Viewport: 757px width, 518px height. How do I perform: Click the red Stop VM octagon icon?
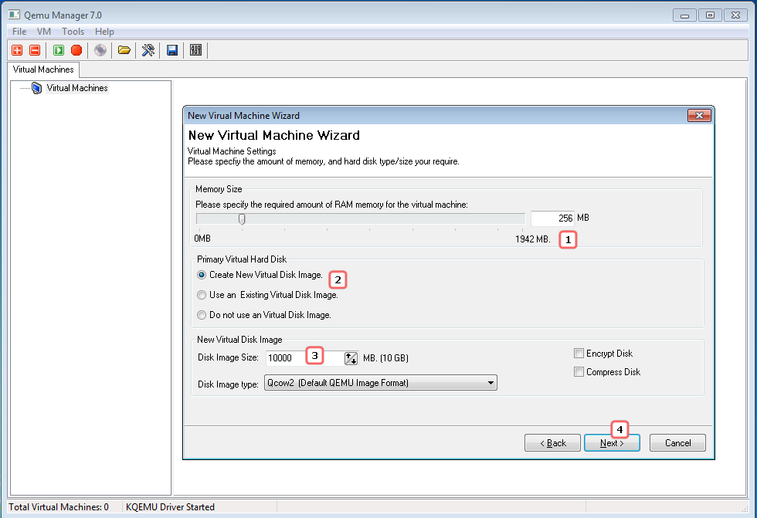(76, 50)
